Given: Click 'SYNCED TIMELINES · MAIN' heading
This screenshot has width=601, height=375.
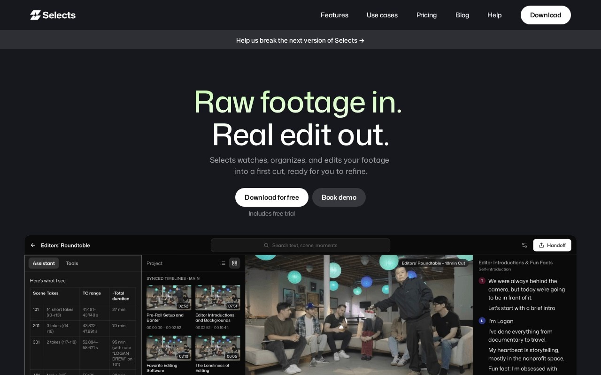Looking at the screenshot, I should (173, 278).
